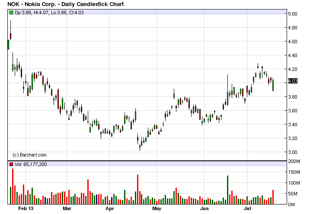
Task: Click the lowest candlestick near 3.00 in April
Action: point(140,147)
